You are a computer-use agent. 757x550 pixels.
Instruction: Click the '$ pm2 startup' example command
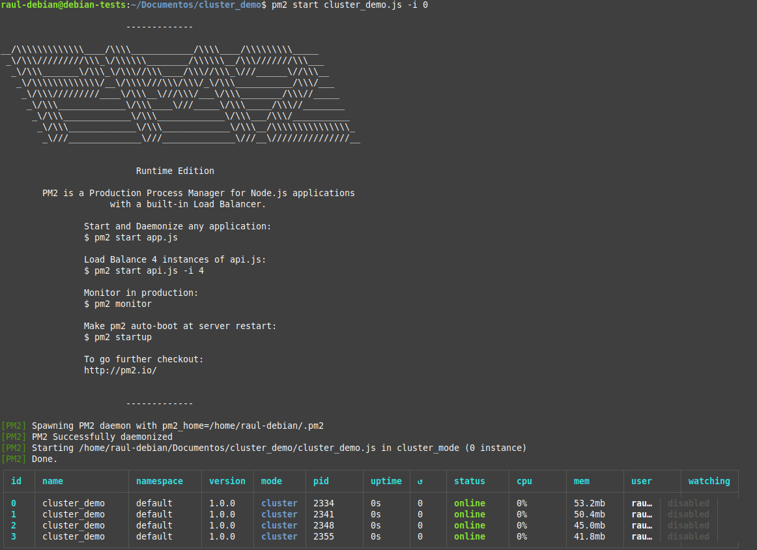pyautogui.click(x=117, y=337)
